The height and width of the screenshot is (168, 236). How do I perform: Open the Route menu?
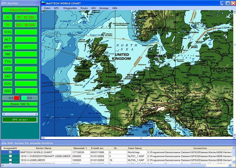(x=84, y=8)
